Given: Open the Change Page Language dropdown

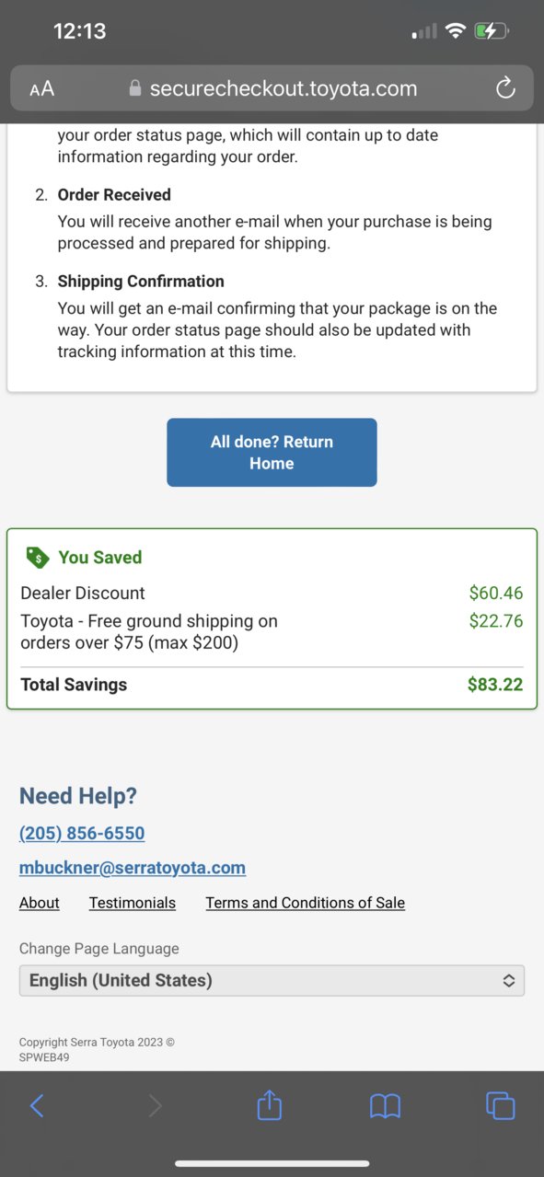Looking at the screenshot, I should [272, 980].
